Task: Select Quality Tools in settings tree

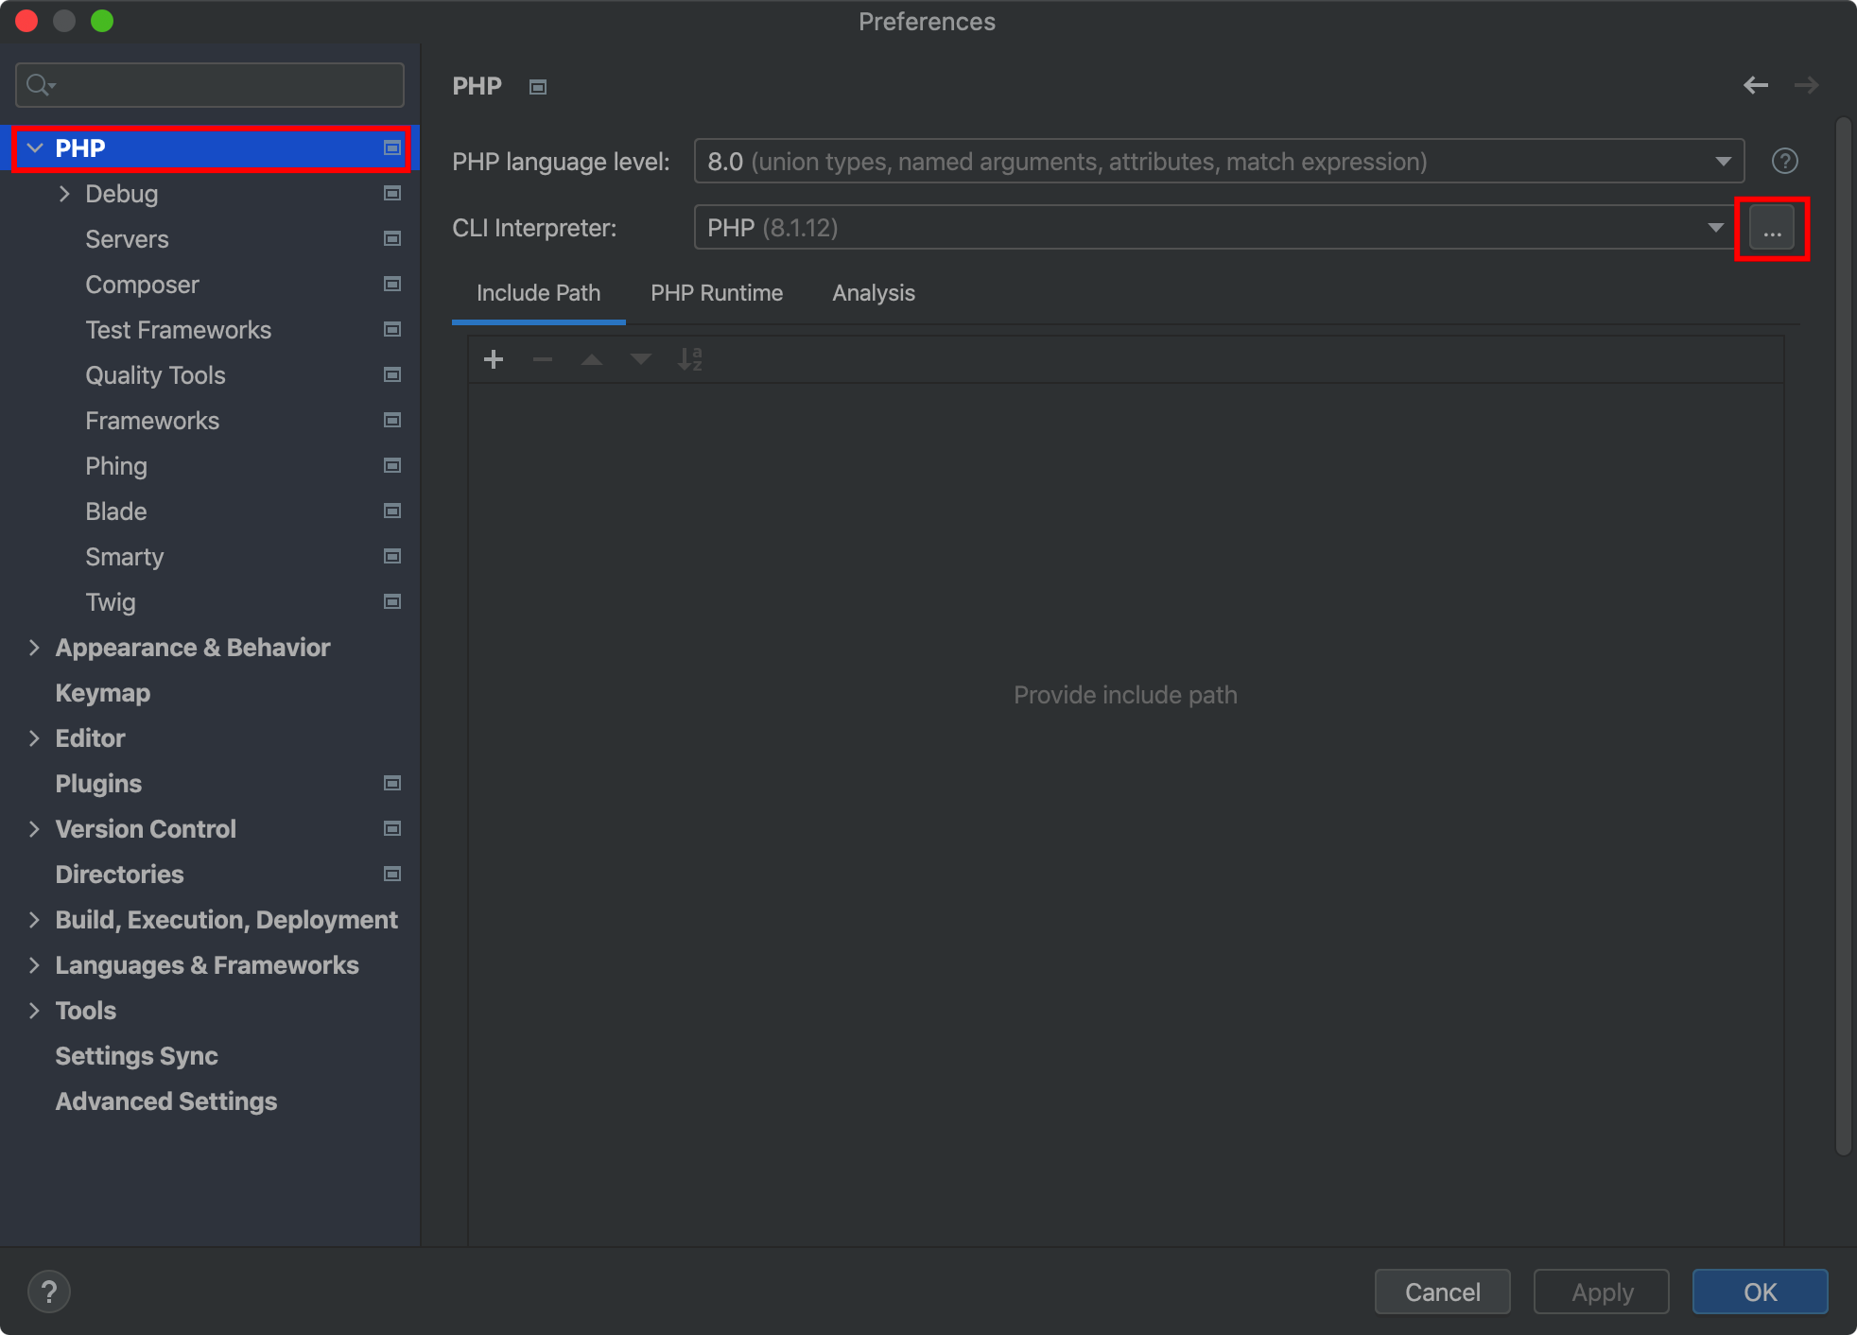Action: [155, 375]
